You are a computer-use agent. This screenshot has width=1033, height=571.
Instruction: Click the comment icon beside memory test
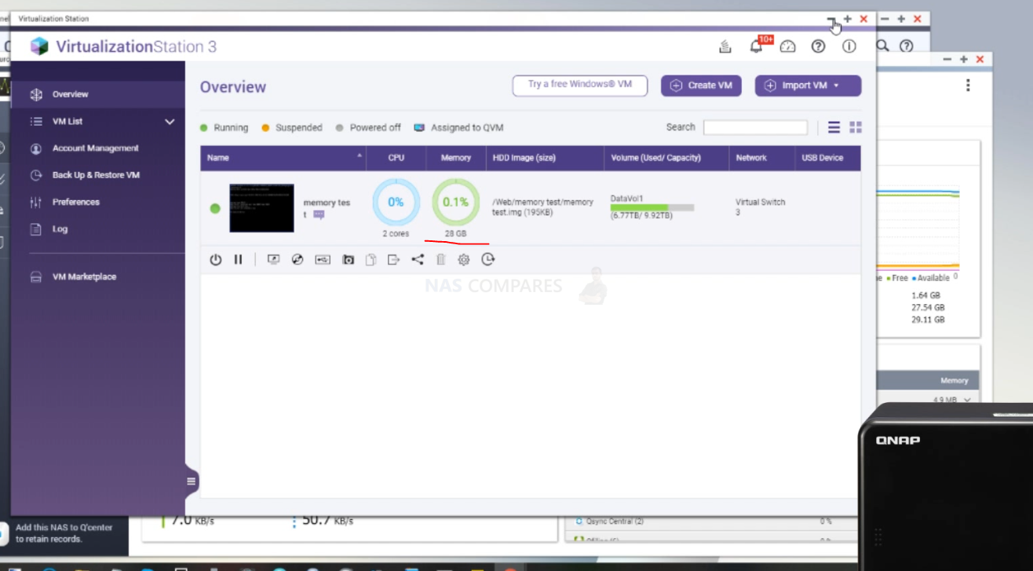[319, 214]
